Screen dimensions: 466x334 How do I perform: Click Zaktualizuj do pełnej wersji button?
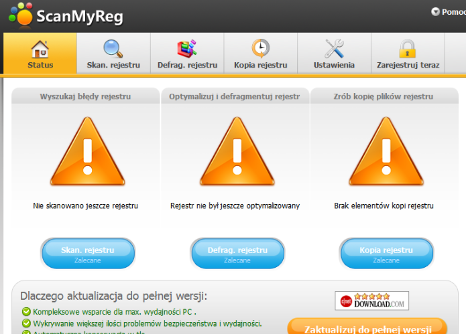[367, 327]
